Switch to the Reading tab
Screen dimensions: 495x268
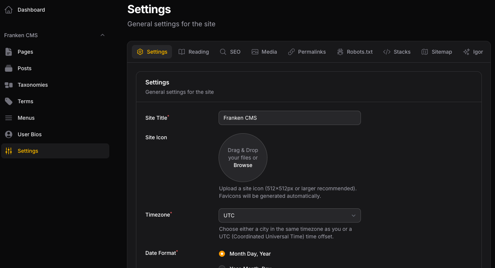point(194,52)
